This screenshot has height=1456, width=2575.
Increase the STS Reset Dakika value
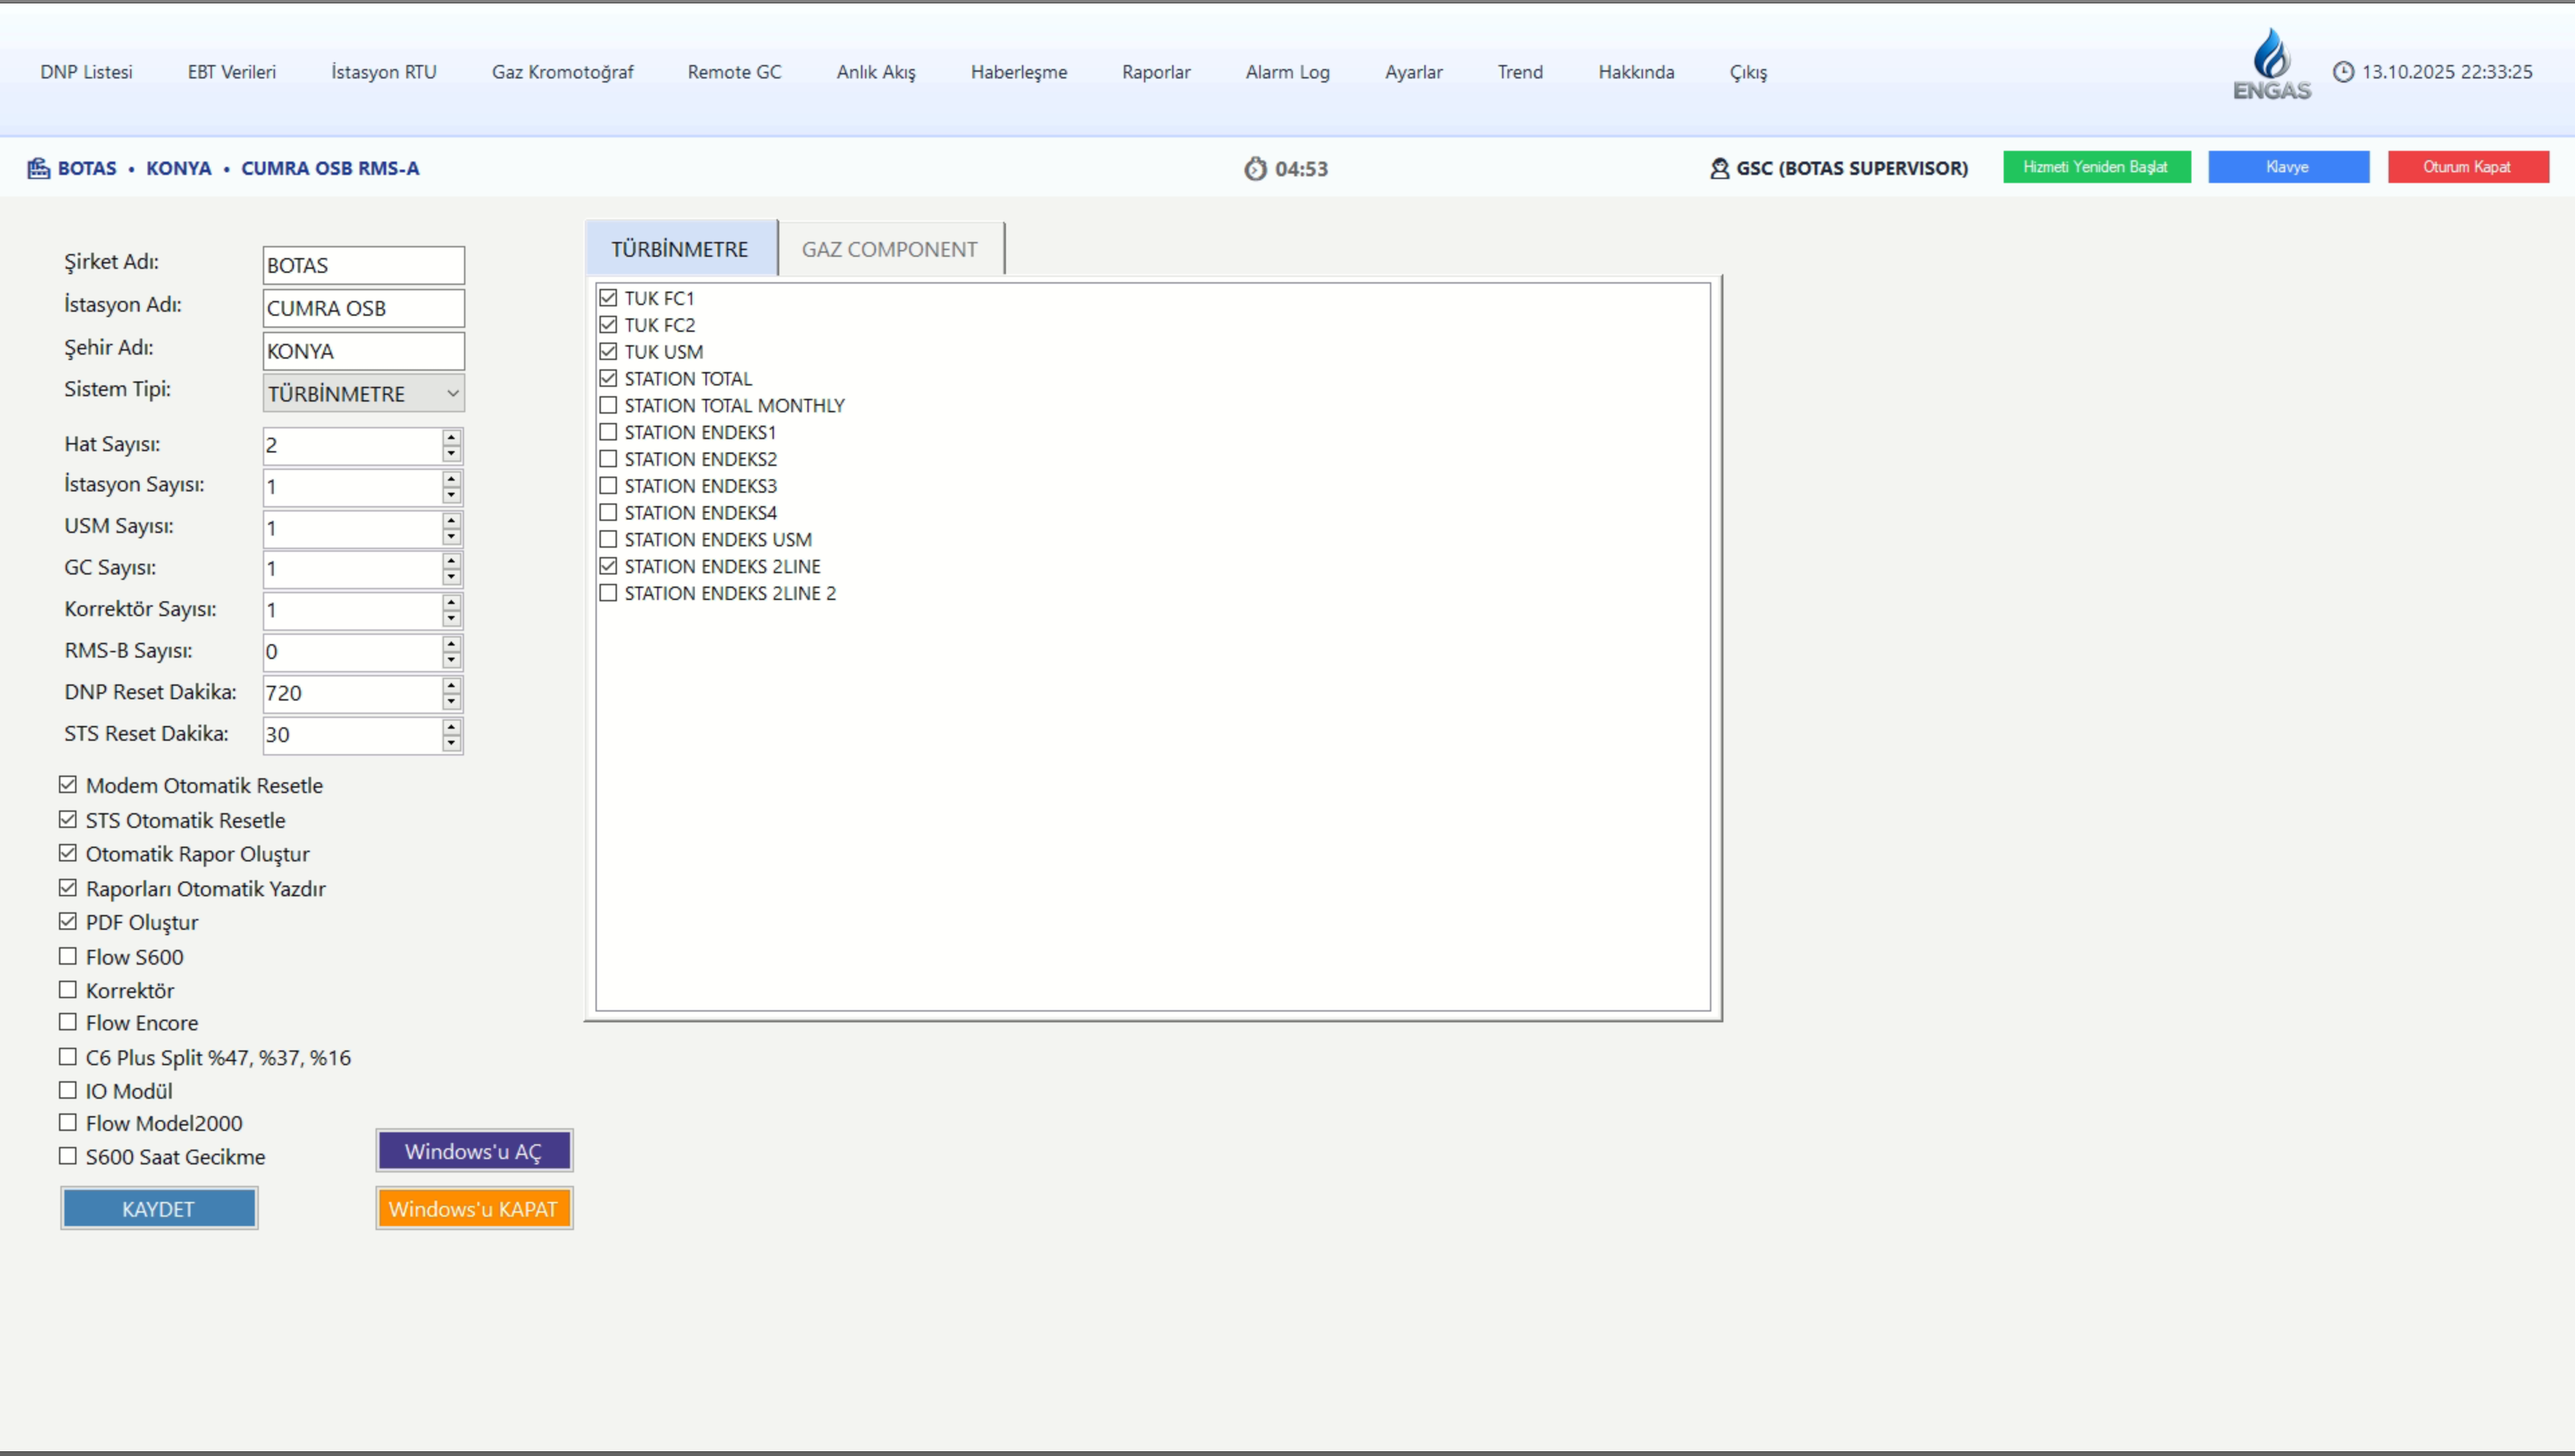(452, 727)
